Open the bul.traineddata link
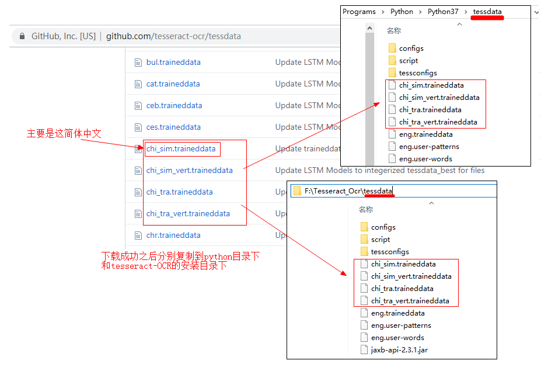Screen dimensions: 541x367 173,62
